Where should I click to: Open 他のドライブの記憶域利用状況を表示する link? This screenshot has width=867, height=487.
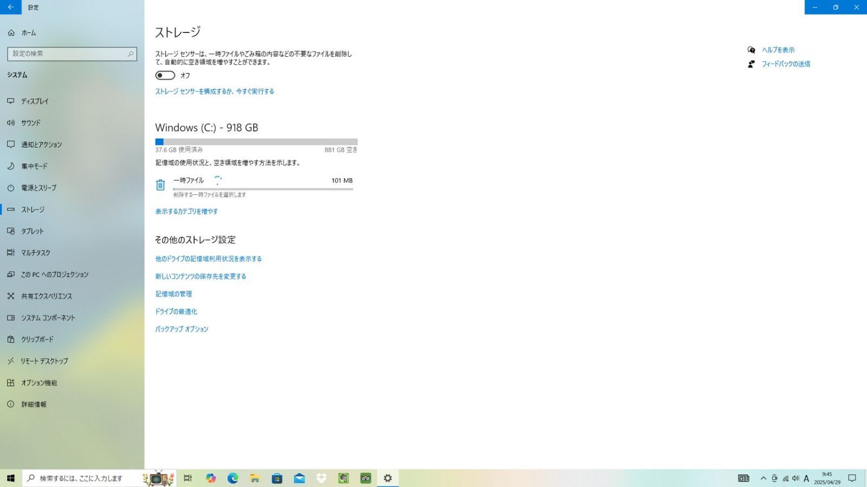209,259
